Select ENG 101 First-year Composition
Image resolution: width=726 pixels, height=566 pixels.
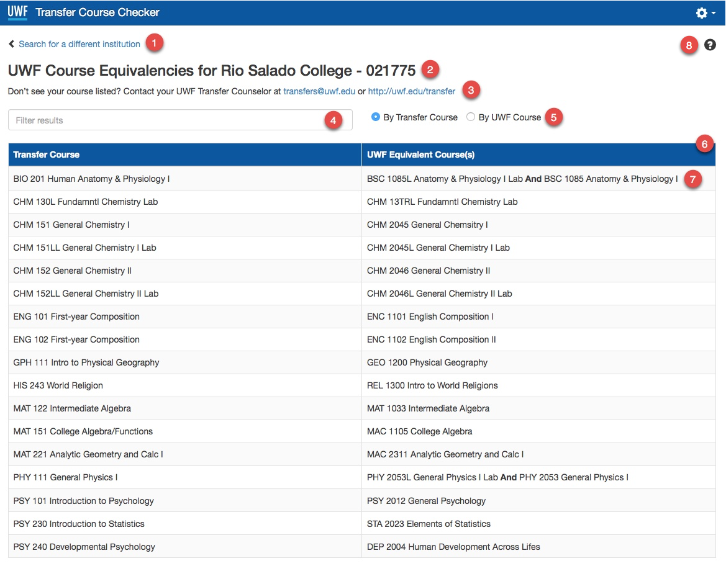click(x=76, y=317)
